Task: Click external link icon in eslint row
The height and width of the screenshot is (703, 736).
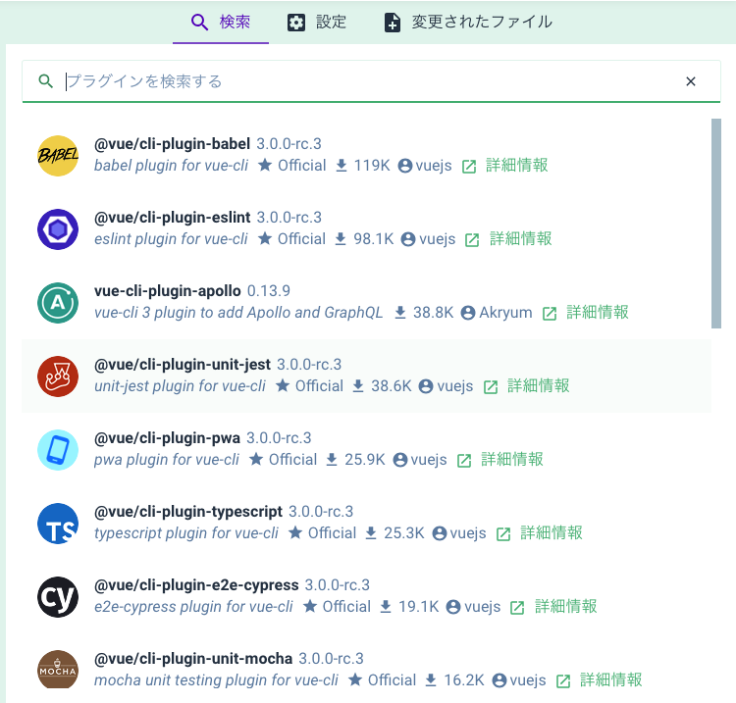Action: coord(472,240)
